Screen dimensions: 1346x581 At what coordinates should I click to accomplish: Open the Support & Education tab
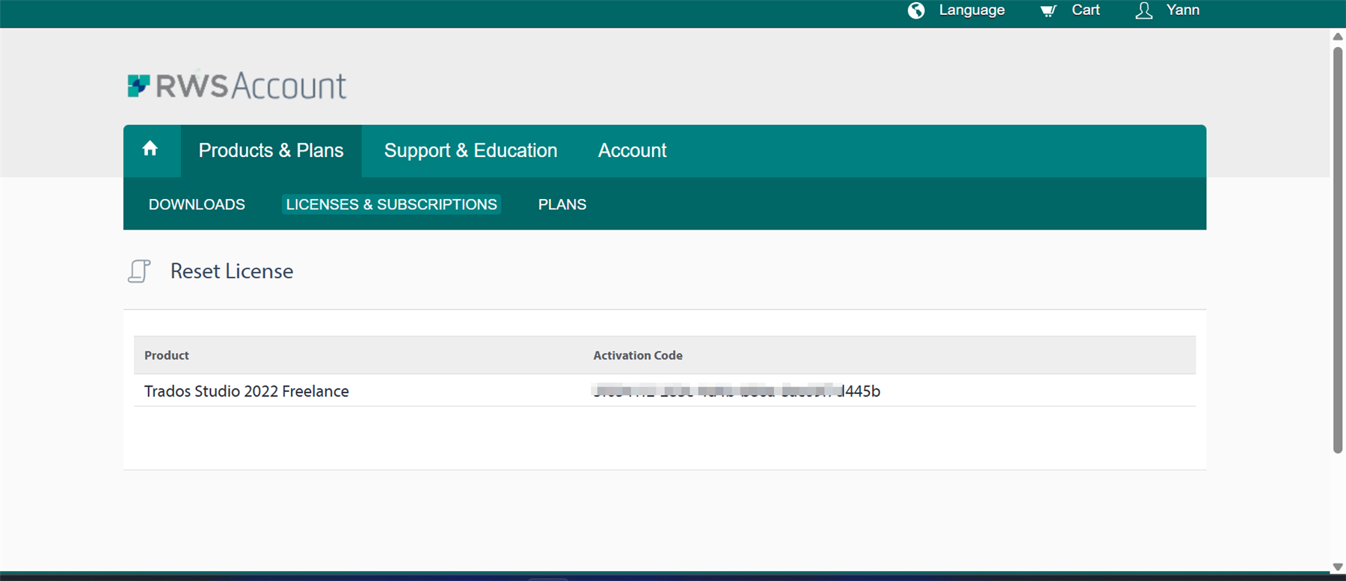pyautogui.click(x=470, y=150)
